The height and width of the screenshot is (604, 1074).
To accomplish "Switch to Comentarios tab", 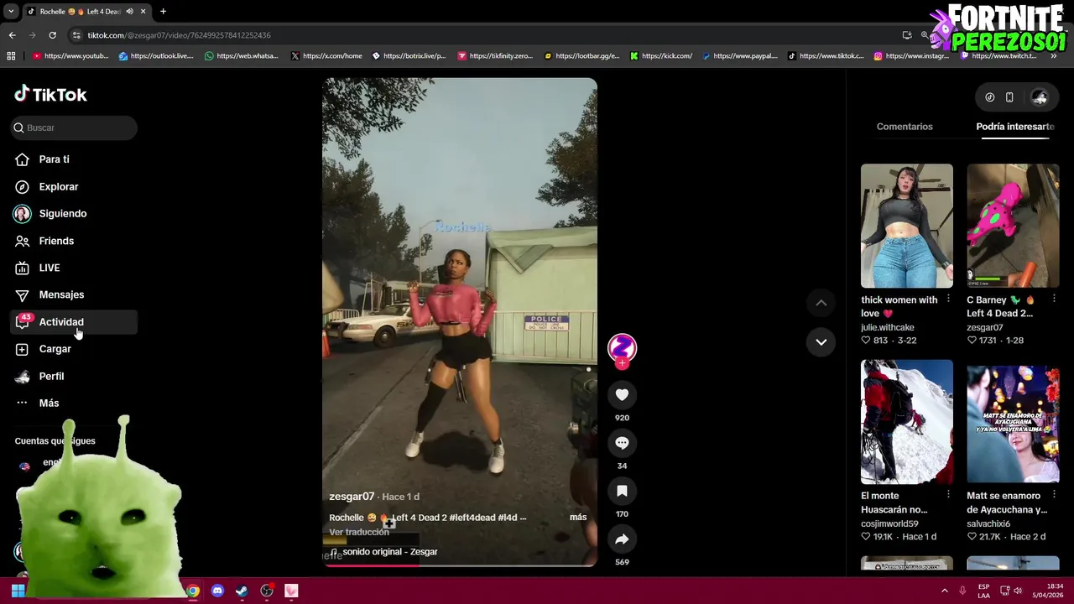I will (905, 127).
